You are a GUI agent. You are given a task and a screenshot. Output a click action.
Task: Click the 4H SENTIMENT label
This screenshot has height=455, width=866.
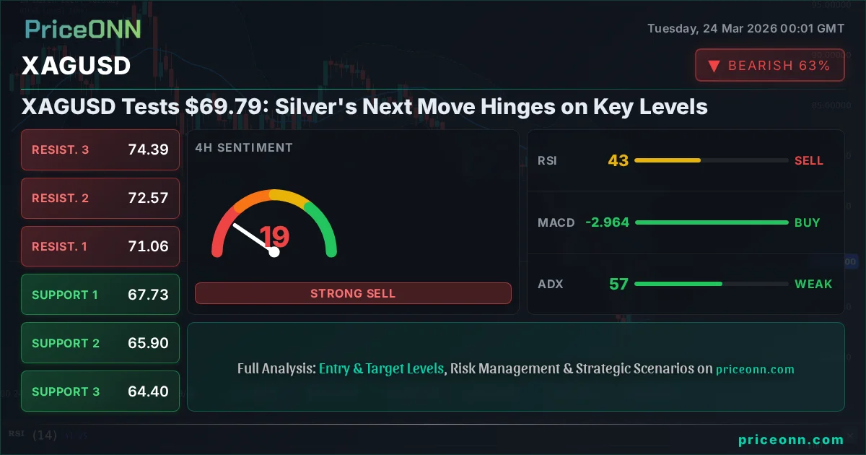pyautogui.click(x=244, y=148)
